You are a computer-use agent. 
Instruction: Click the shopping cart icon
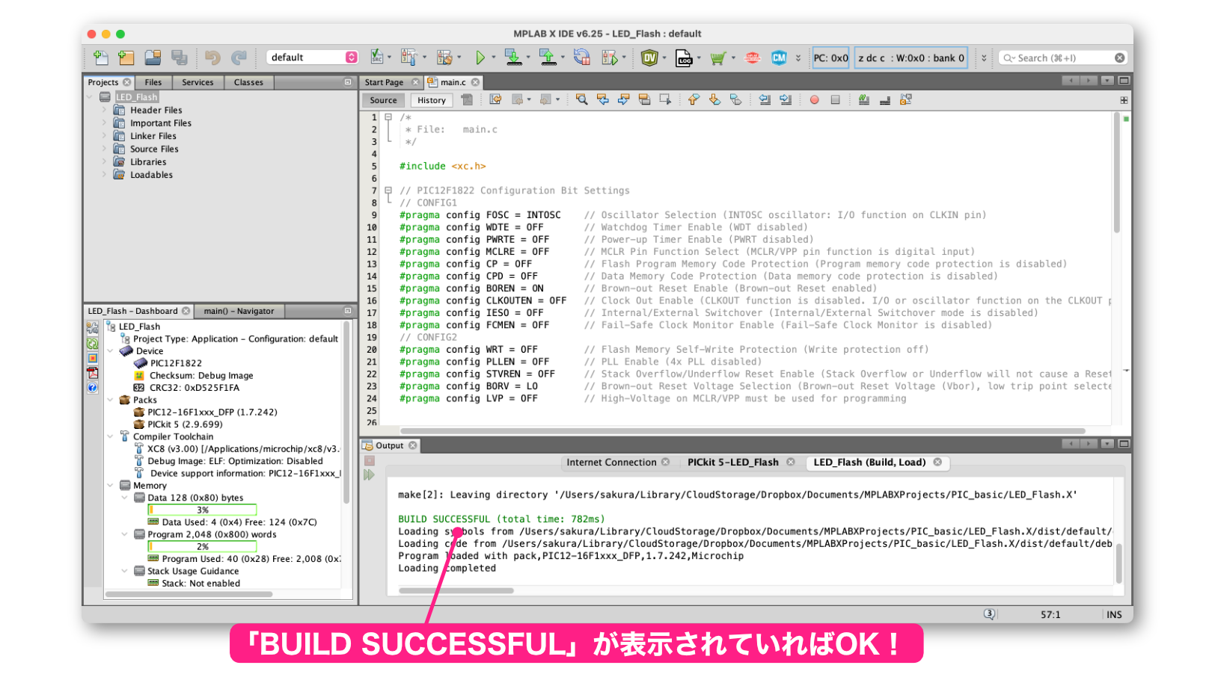pyautogui.click(x=717, y=58)
